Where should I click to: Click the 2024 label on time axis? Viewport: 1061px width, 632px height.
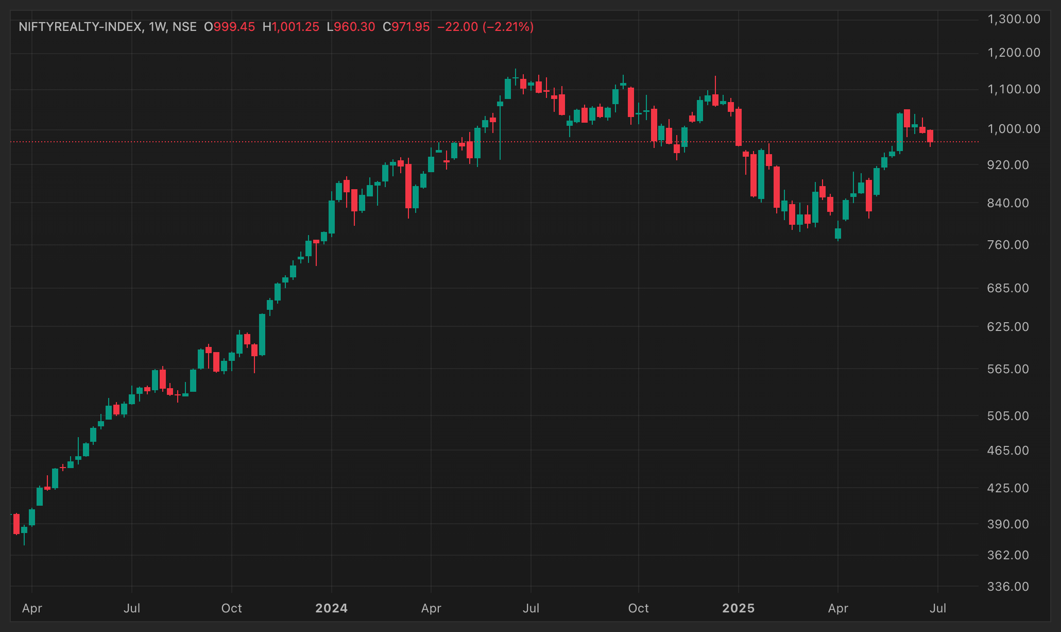click(x=332, y=608)
